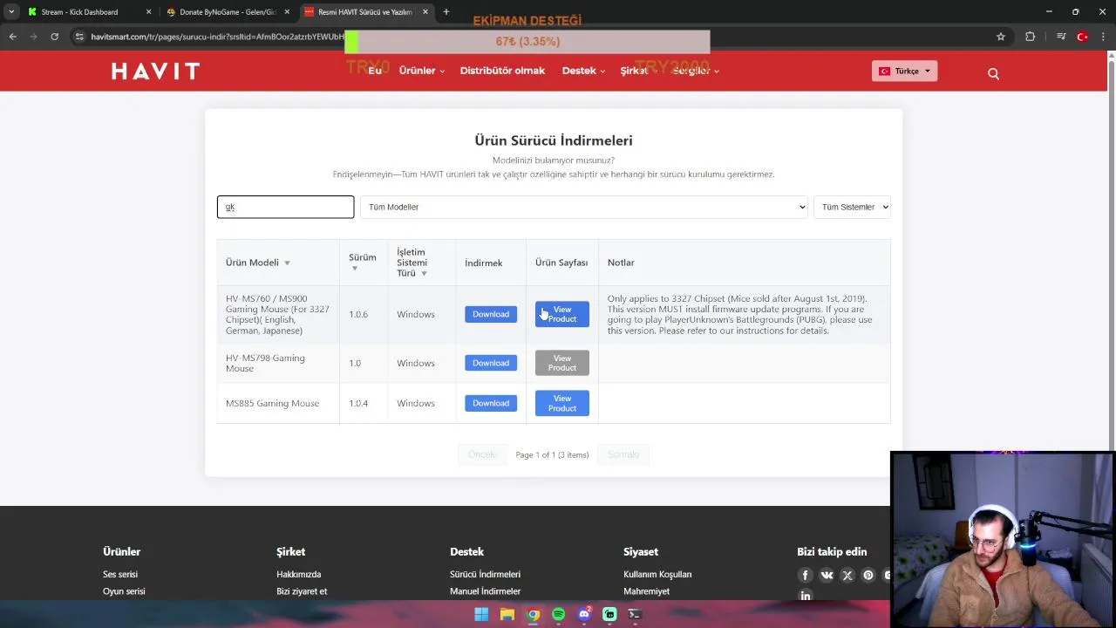Close the Stream - Kick Dashboard tab
The height and width of the screenshot is (628, 1116).
pos(148,12)
